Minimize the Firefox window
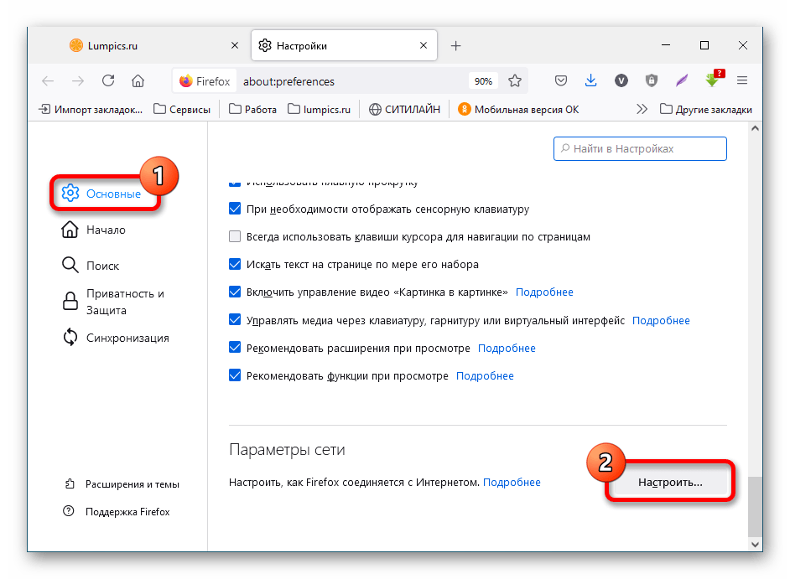 (x=666, y=45)
